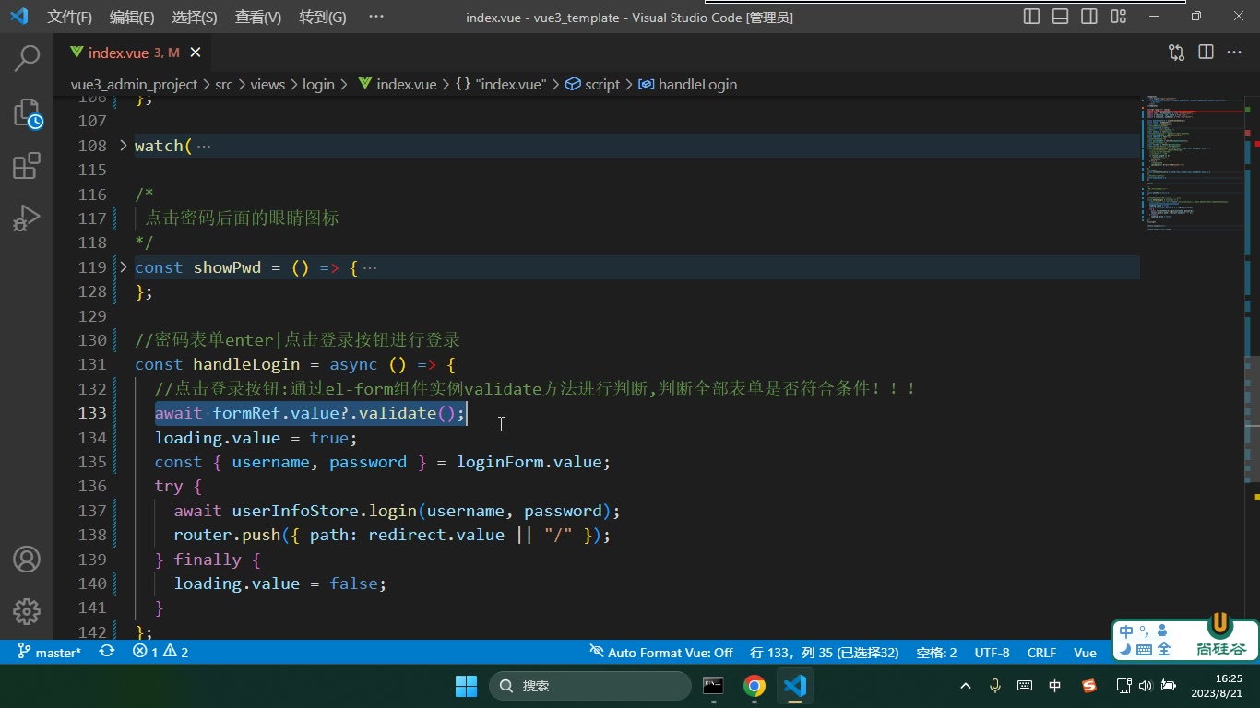
Task: Click the 空格: 2 indentation button
Action: [x=936, y=652]
